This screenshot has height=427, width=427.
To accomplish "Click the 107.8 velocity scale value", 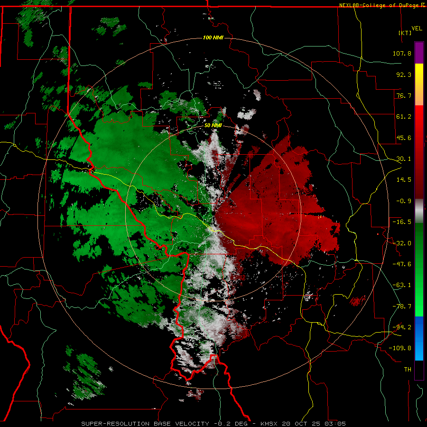I will click(402, 53).
